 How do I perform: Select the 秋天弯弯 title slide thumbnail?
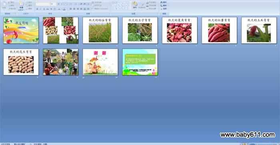tap(21, 30)
